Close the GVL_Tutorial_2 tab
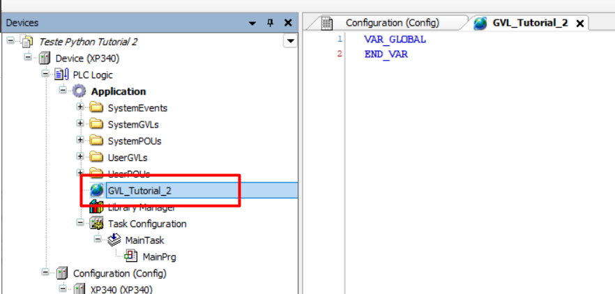This screenshot has width=615, height=294. (579, 24)
